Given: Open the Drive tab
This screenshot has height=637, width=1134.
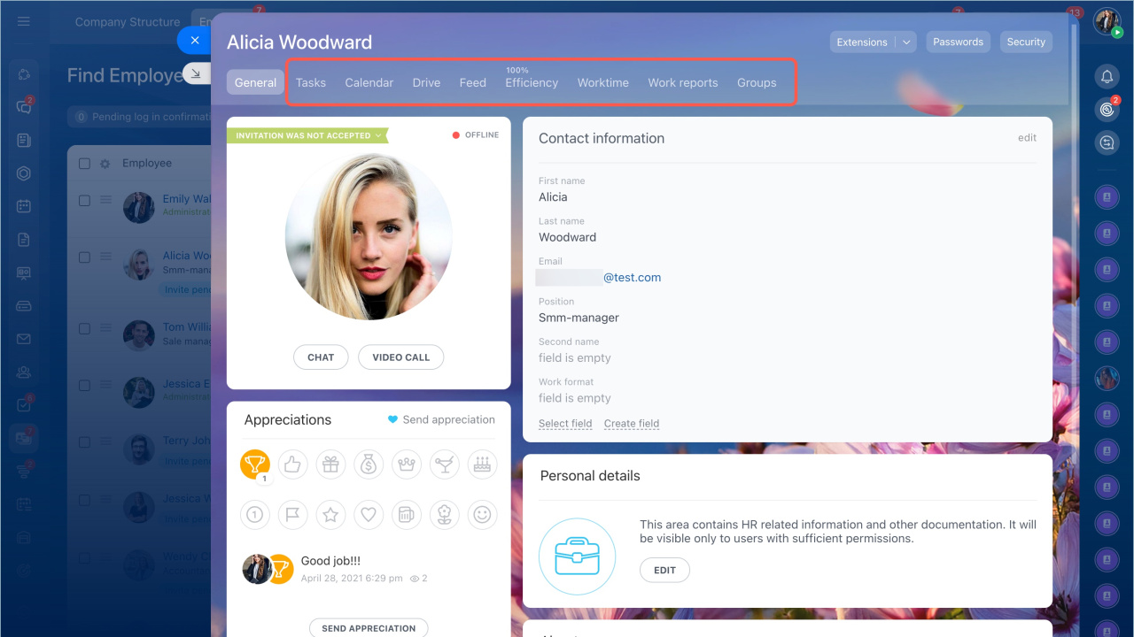Looking at the screenshot, I should (426, 82).
